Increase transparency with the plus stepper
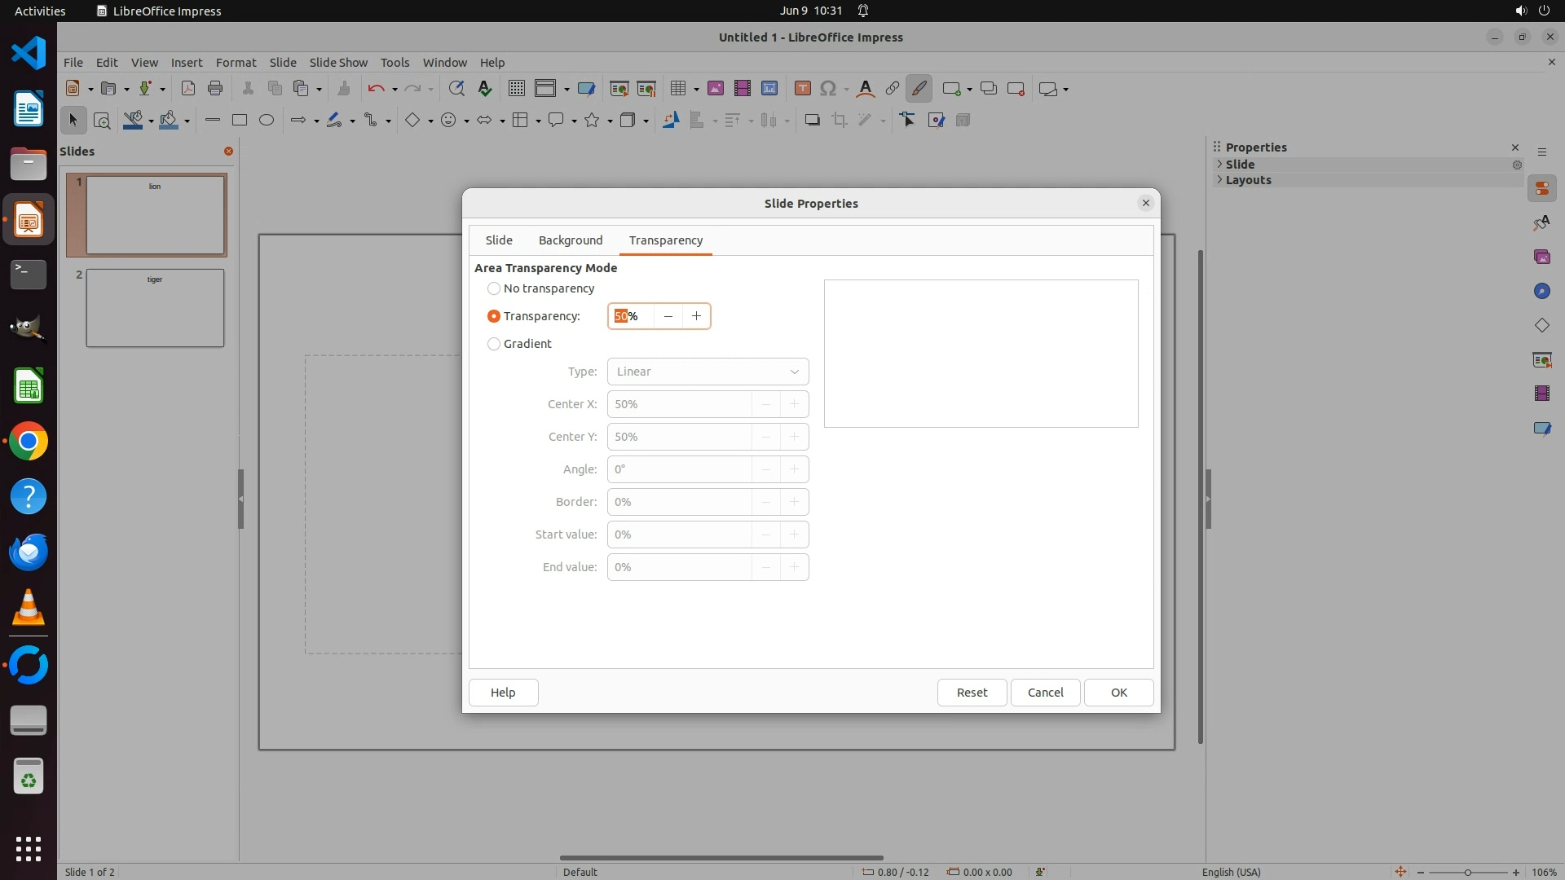This screenshot has height=880, width=1565. coord(696,316)
